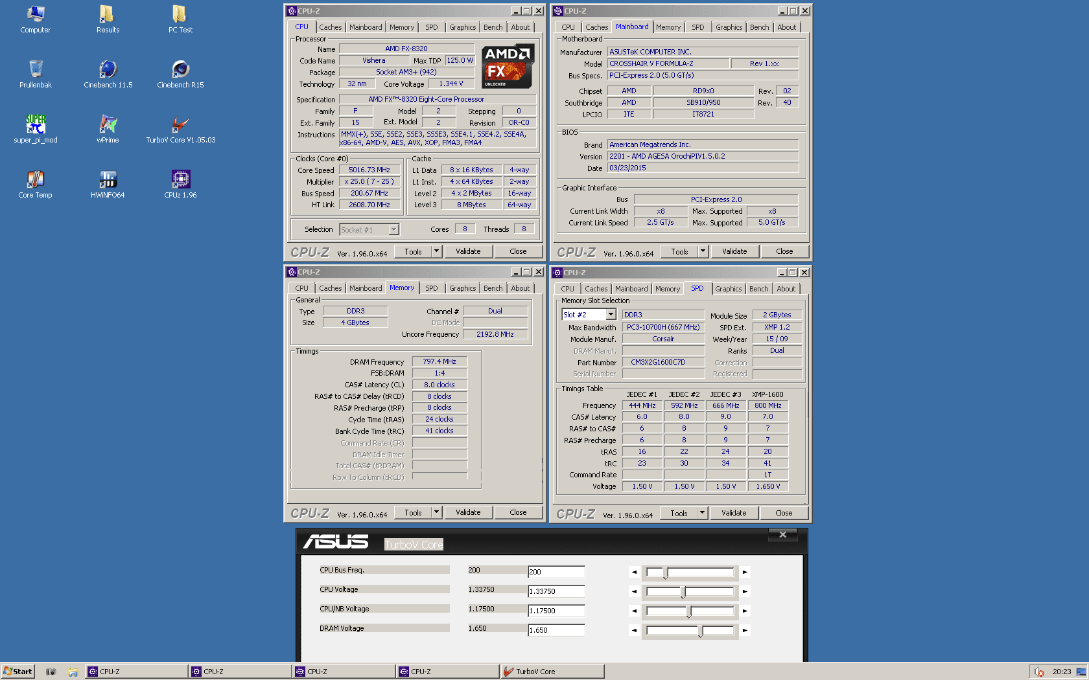Increase DRAM Voltage with right arrow
Viewport: 1089px width, 680px height.
(745, 630)
